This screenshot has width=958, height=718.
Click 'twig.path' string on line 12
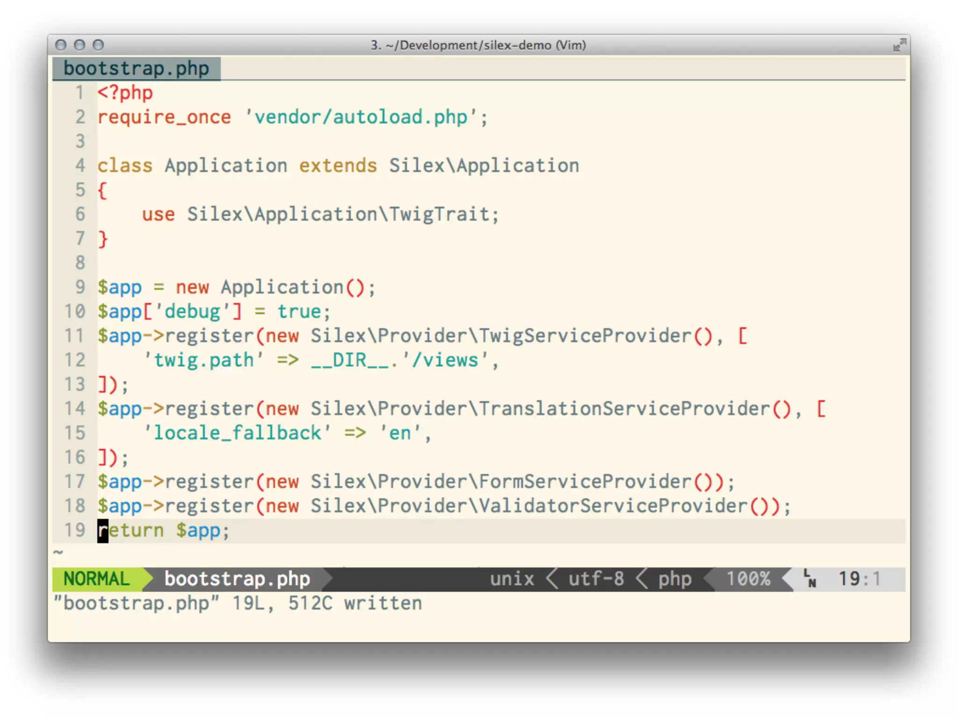click(203, 360)
